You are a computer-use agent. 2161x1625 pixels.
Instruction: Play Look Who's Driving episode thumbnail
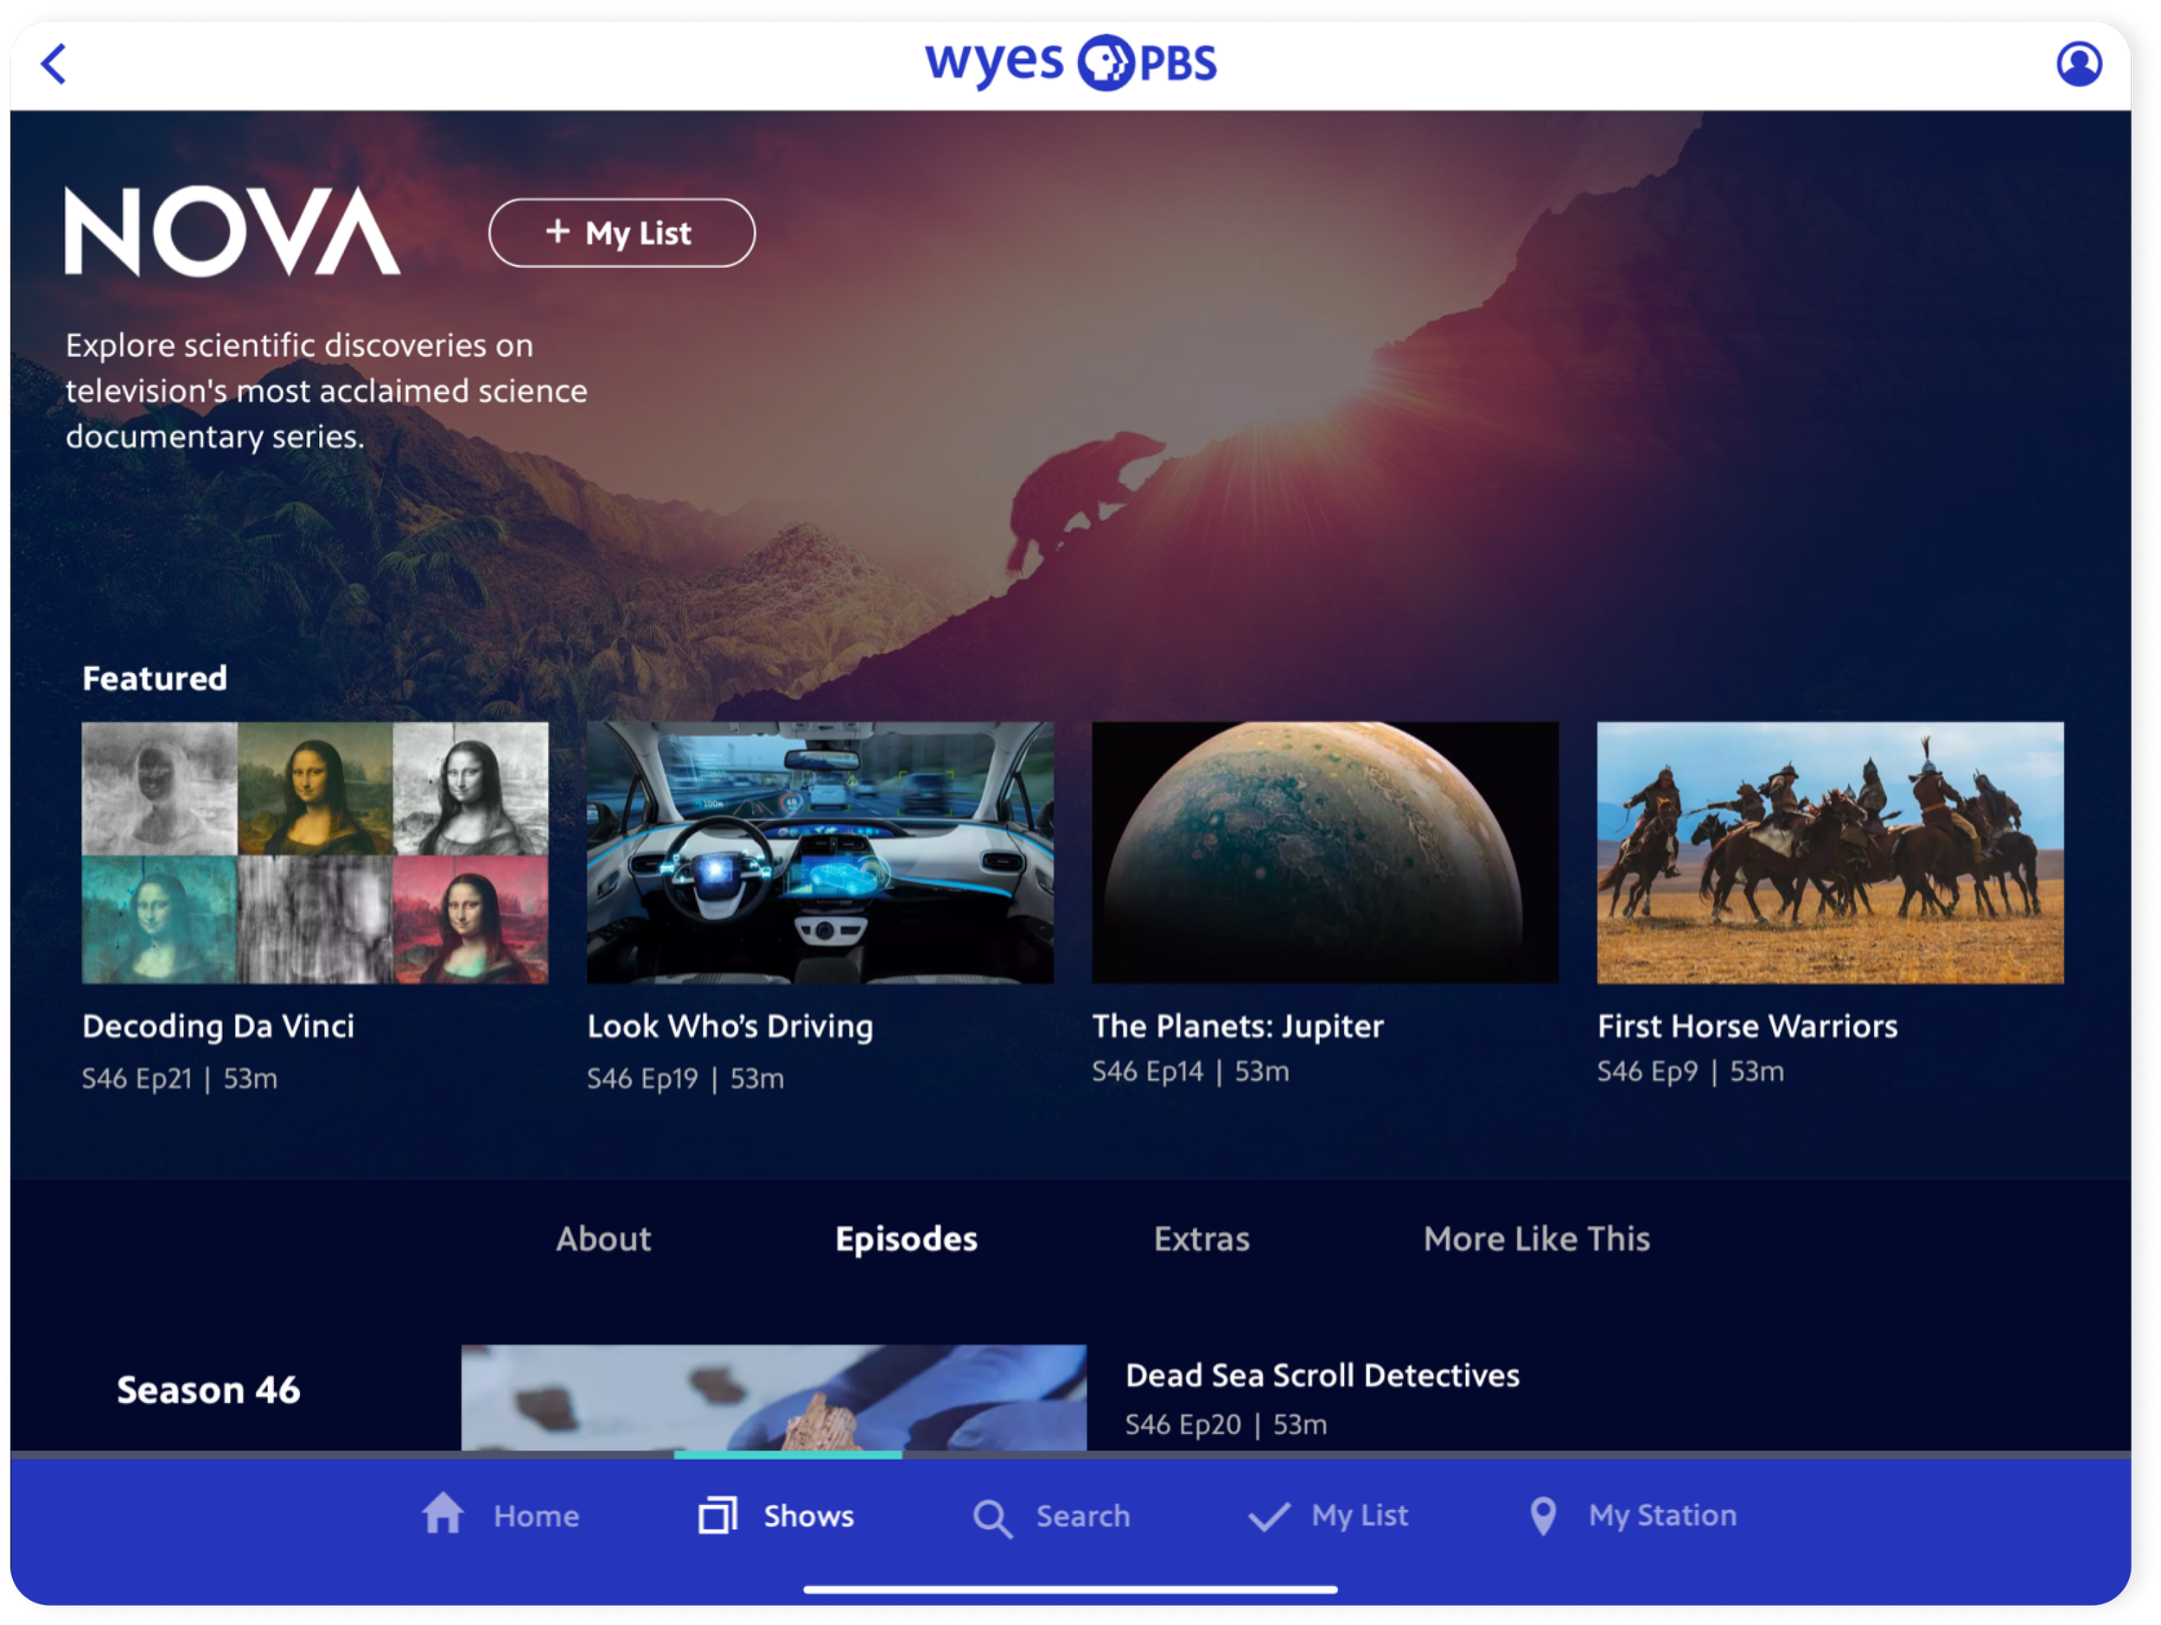[819, 853]
